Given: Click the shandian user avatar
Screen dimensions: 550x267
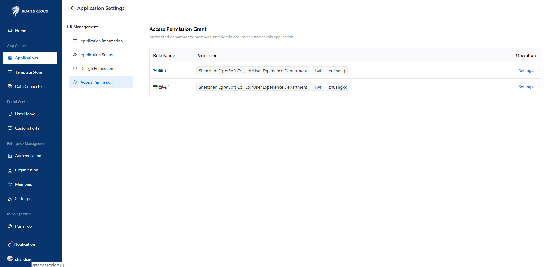Looking at the screenshot, I should 10,258.
